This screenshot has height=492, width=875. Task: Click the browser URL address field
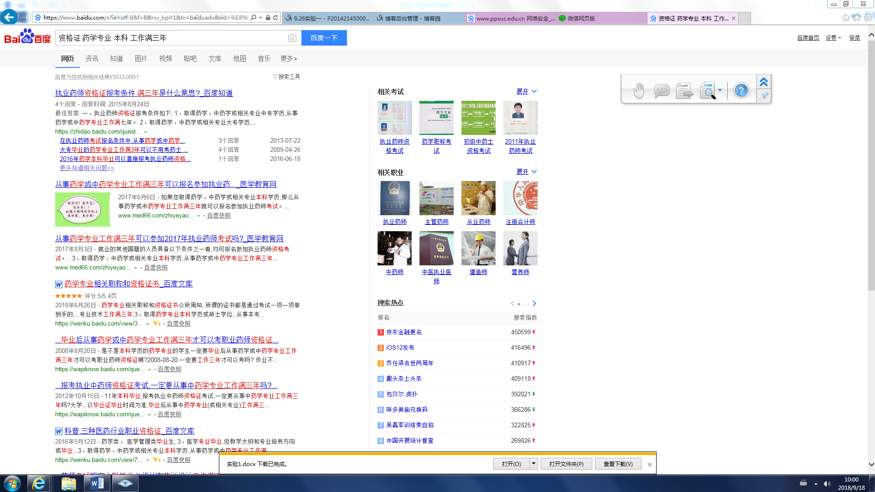(146, 18)
